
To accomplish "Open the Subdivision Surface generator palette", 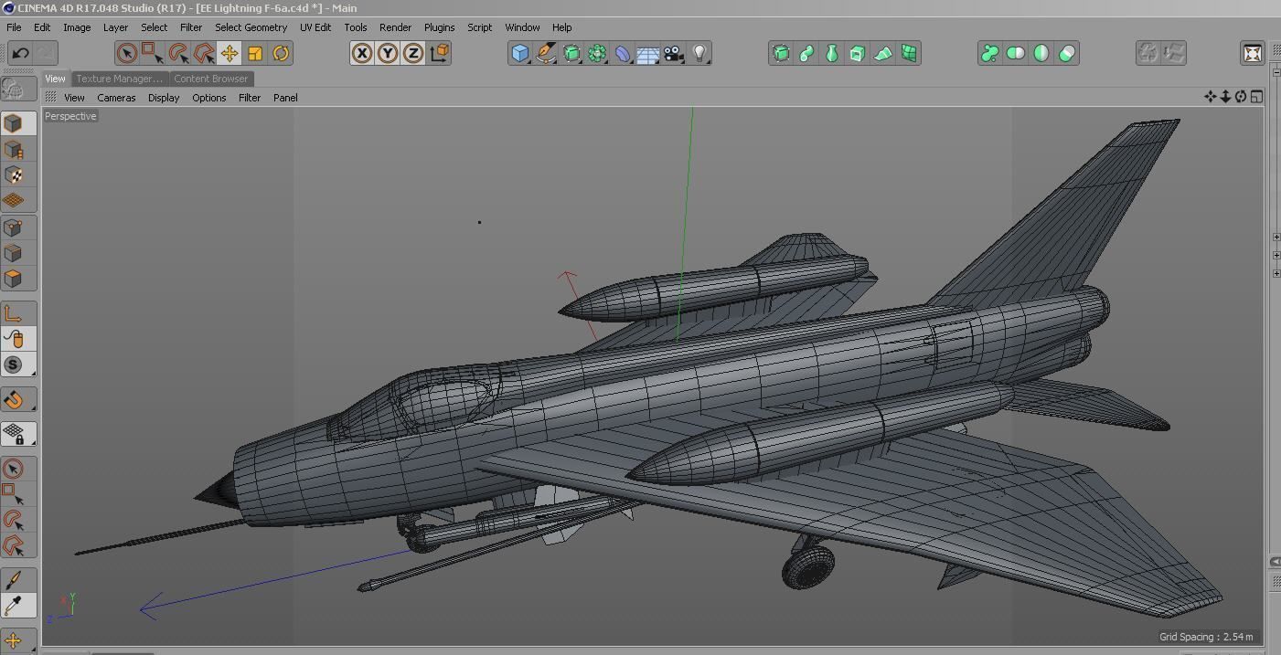I will (571, 53).
